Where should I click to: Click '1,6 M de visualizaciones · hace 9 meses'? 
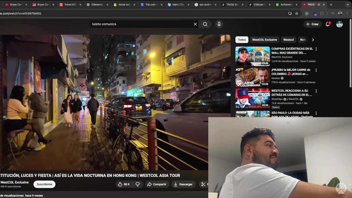293,61
